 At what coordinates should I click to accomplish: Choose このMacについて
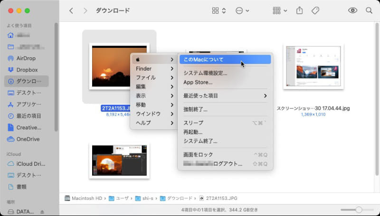coord(225,59)
